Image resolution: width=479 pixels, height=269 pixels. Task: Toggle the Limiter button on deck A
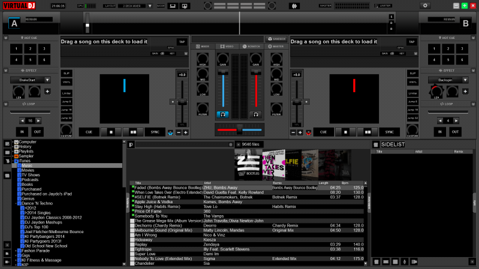[x=66, y=93]
